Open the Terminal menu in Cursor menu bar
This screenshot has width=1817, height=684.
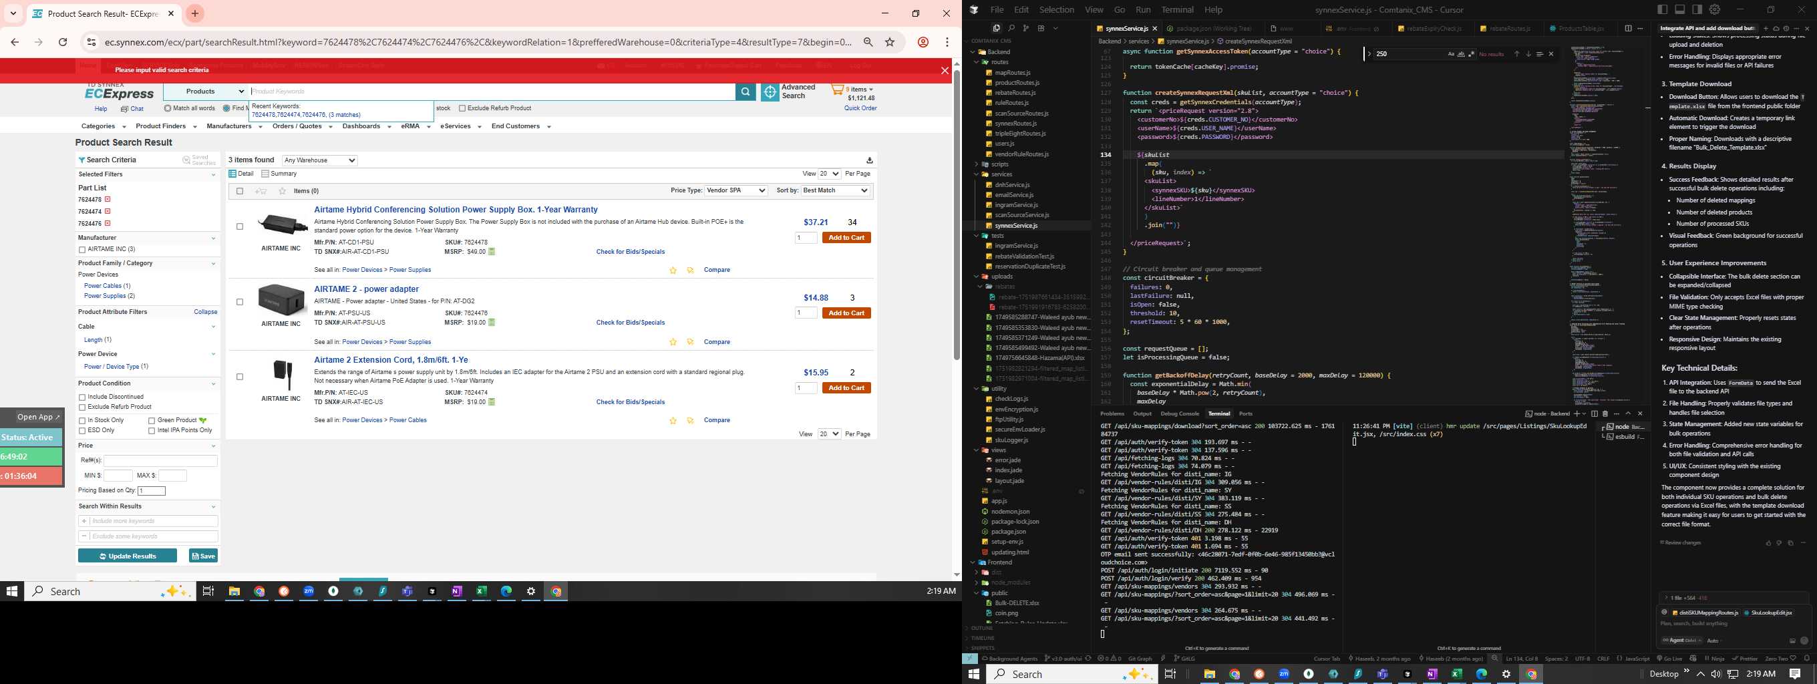1177,10
